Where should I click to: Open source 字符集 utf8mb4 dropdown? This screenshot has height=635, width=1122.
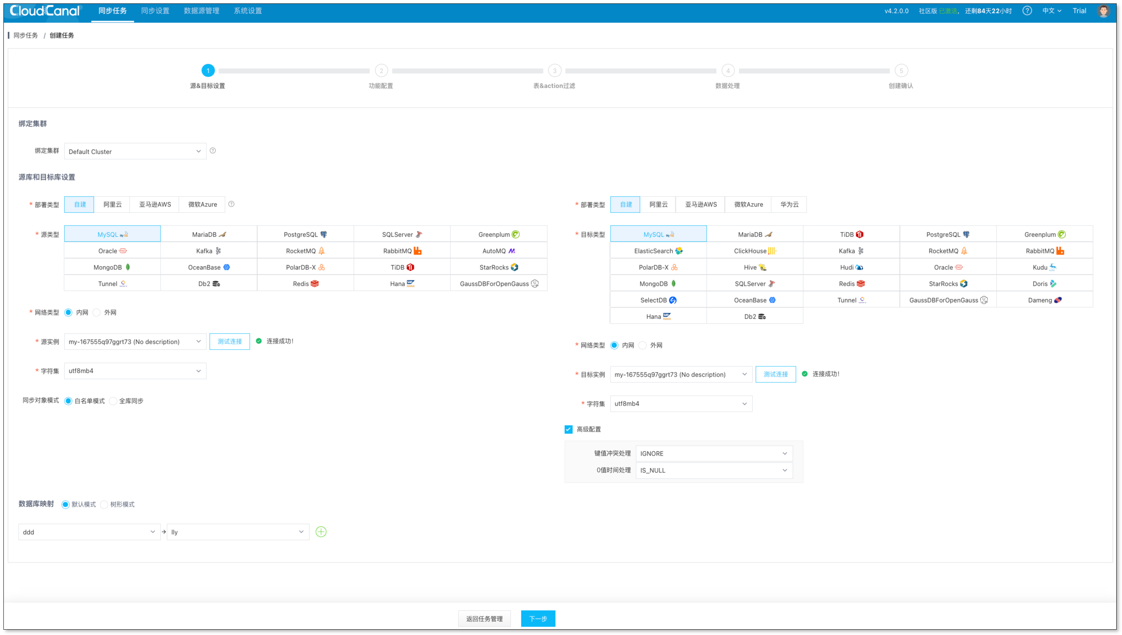pos(135,371)
